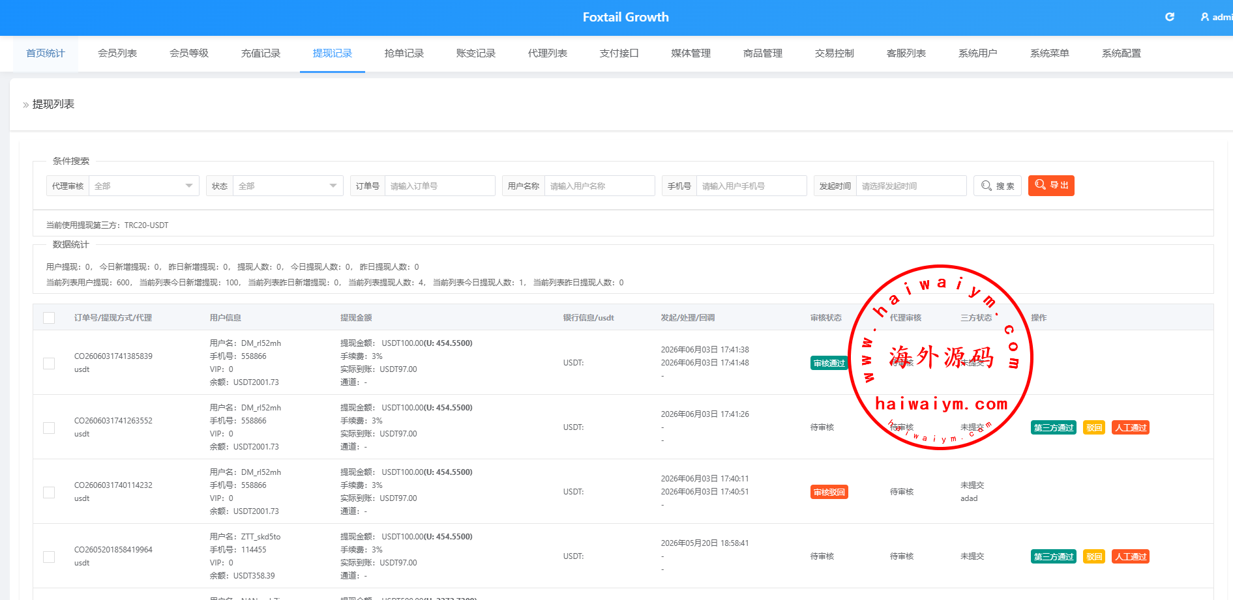Open the 状态 filter dropdown
1233x600 pixels.
288,186
